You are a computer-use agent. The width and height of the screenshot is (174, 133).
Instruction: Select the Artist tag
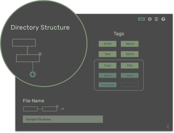pyautogui.click(x=107, y=44)
